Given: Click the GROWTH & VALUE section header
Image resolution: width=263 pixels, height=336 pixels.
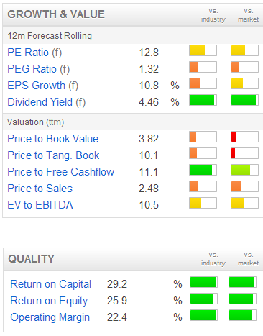Looking at the screenshot, I should click(56, 14).
